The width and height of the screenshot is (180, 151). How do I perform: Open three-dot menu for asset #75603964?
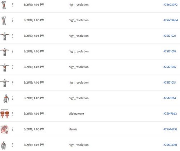click(x=13, y=20)
